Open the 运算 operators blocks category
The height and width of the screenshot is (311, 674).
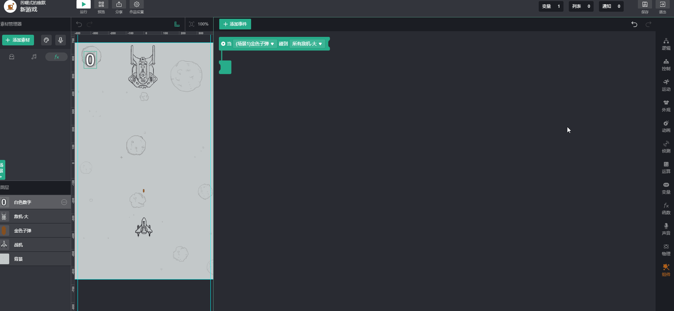[x=666, y=168]
